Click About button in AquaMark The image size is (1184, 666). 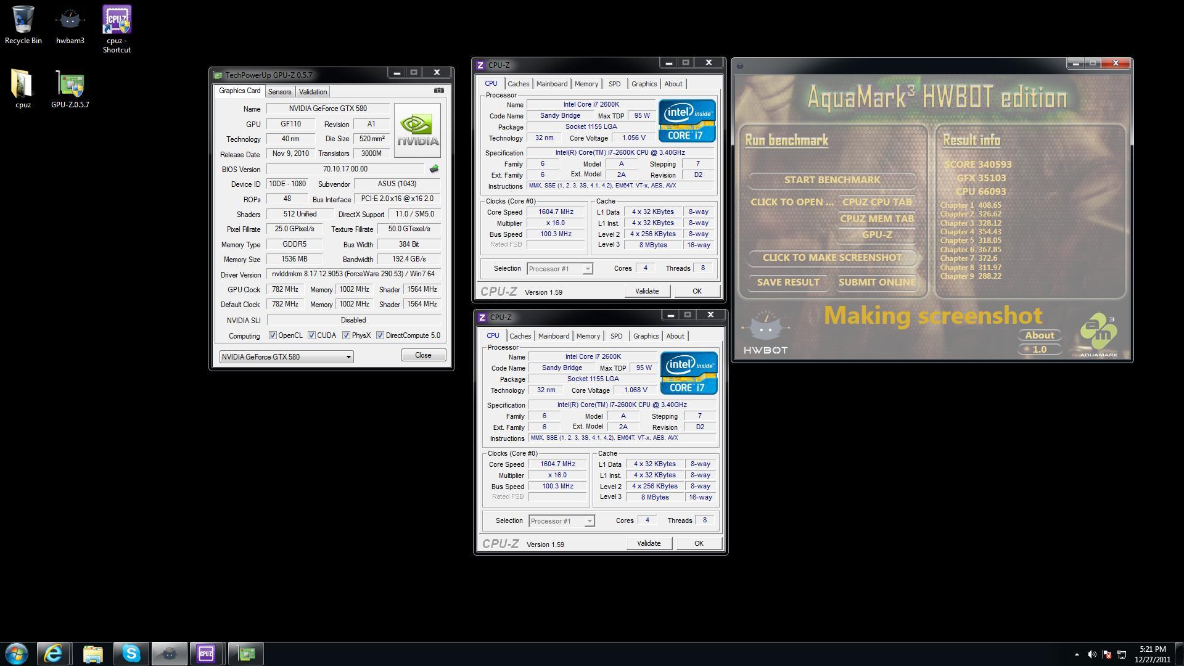[x=1039, y=335]
